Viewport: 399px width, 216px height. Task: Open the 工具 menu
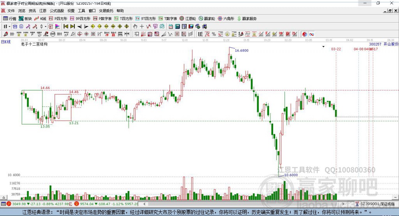(x=81, y=11)
